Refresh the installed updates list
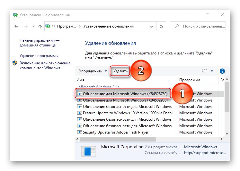 tap(161, 26)
